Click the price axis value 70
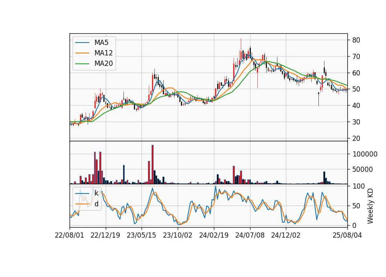This screenshot has height=277, width=386. click(x=356, y=57)
